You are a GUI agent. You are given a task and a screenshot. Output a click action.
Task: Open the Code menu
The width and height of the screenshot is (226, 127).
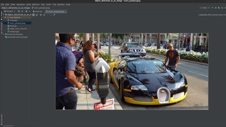(28, 5)
